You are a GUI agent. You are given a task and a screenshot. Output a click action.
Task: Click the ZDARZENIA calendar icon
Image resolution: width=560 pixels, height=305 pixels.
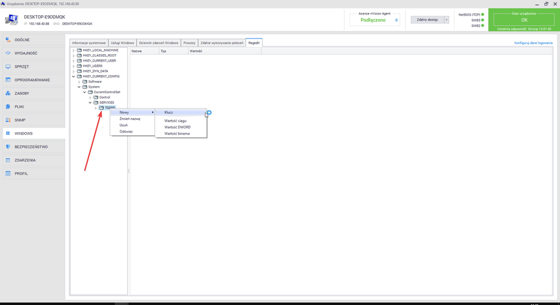[x=8, y=161]
